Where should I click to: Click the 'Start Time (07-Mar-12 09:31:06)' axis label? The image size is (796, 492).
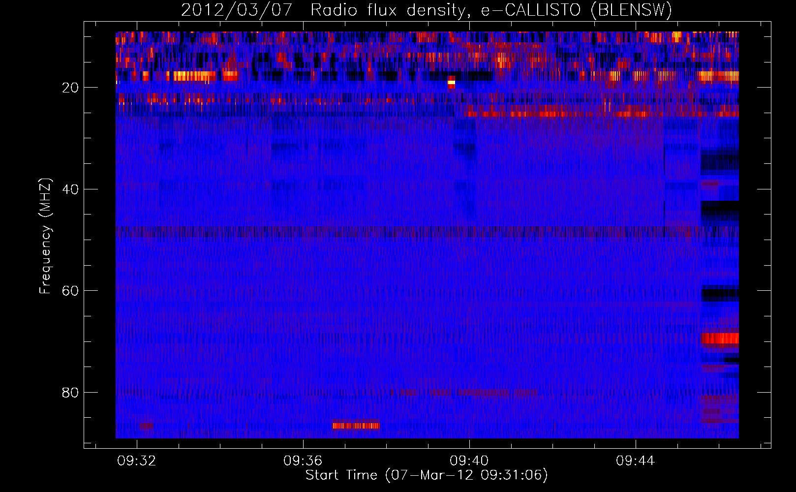pyautogui.click(x=426, y=475)
